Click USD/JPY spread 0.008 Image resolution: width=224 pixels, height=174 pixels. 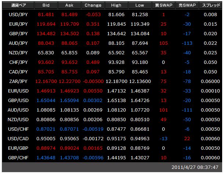(210, 15)
